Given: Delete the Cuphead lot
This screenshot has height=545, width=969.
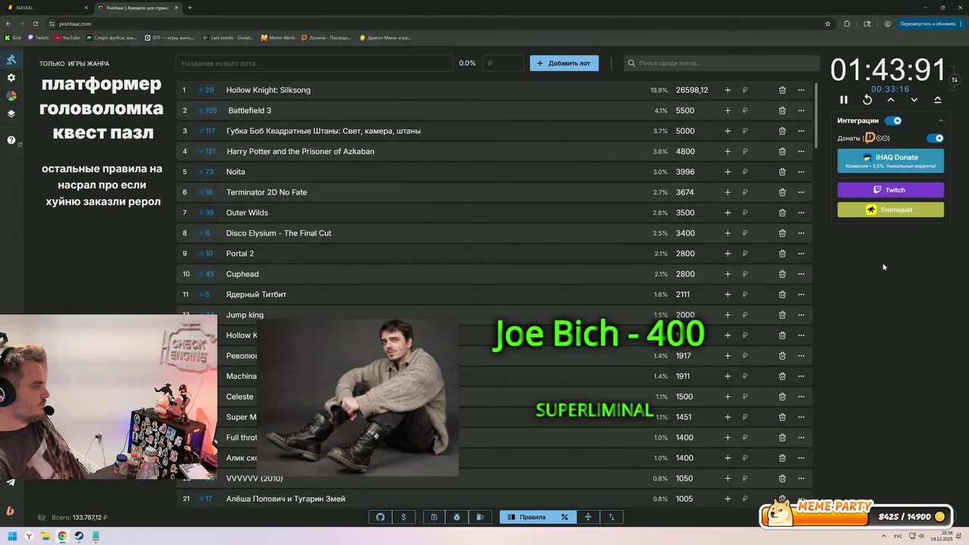Looking at the screenshot, I should click(x=782, y=274).
